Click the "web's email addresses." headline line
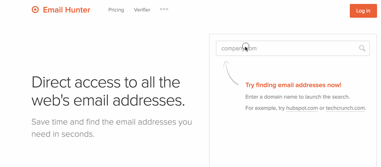The width and height of the screenshot is (381, 167). click(108, 101)
